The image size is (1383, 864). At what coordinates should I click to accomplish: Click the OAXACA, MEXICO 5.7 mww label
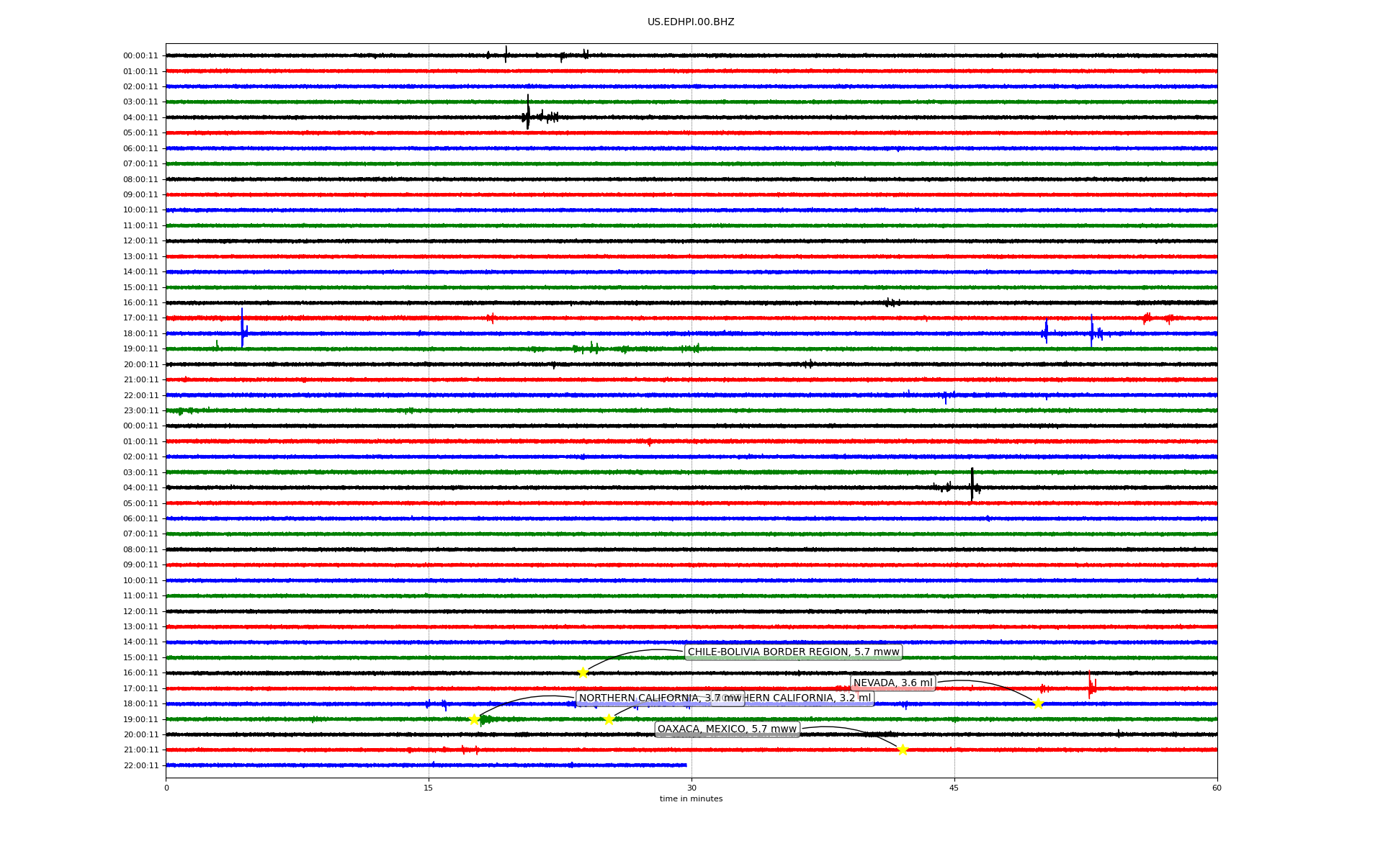coord(727,729)
